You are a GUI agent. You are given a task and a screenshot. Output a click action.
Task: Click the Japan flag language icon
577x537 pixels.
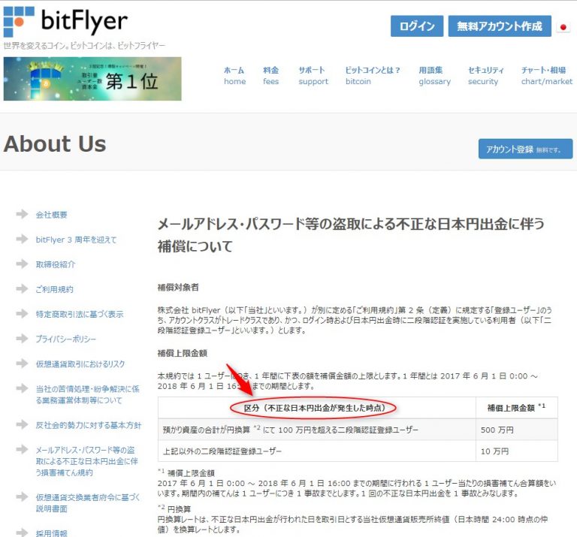pyautogui.click(x=563, y=27)
